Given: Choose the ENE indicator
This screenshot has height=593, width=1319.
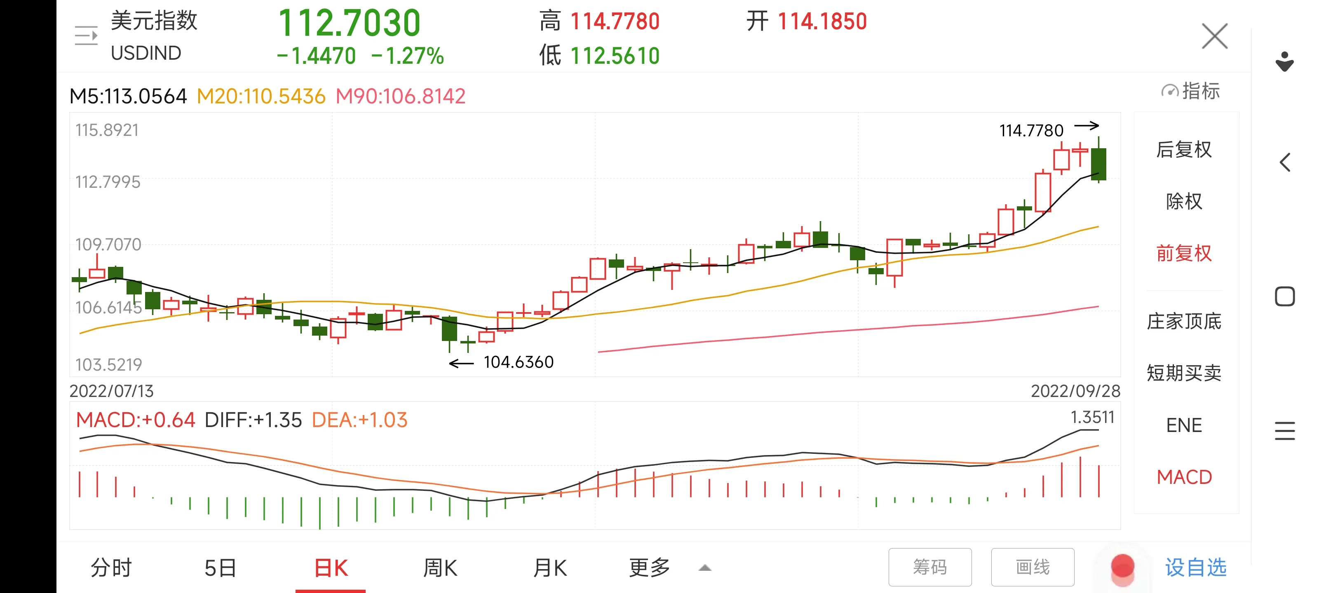Looking at the screenshot, I should pyautogui.click(x=1184, y=425).
